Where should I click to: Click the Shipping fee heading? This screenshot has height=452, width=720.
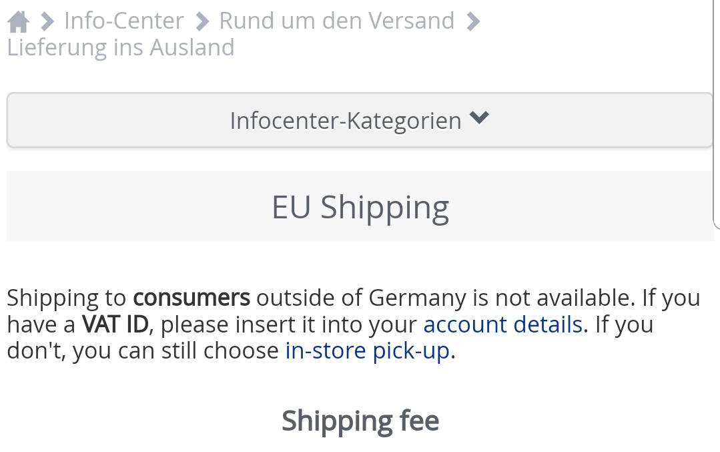[360, 421]
